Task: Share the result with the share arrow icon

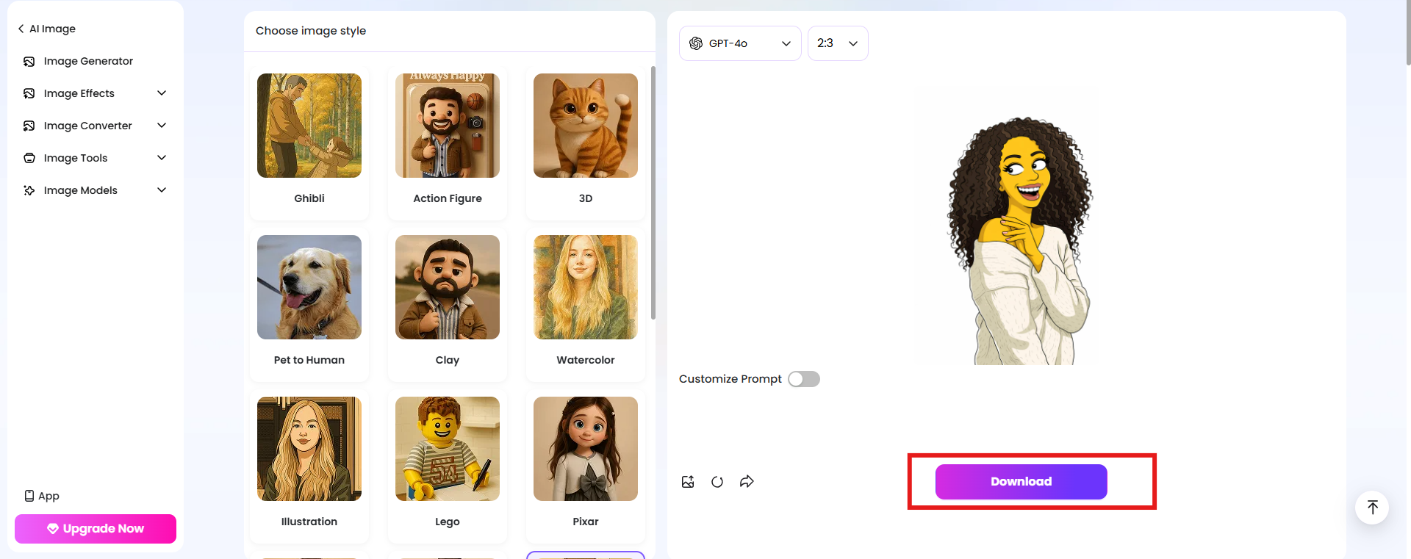Action: tap(747, 482)
